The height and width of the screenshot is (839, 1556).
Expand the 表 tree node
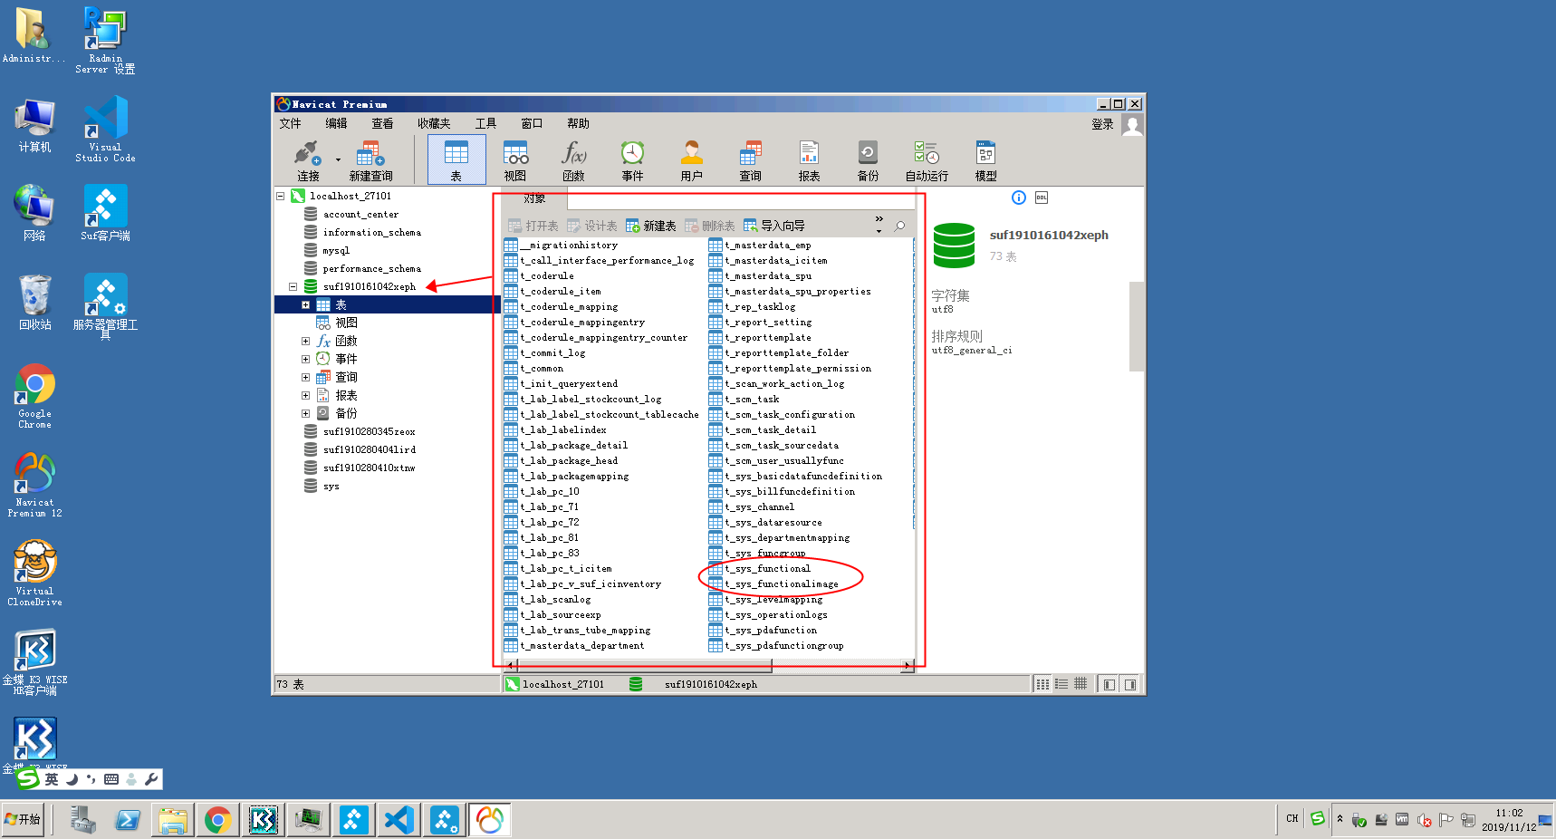click(306, 305)
